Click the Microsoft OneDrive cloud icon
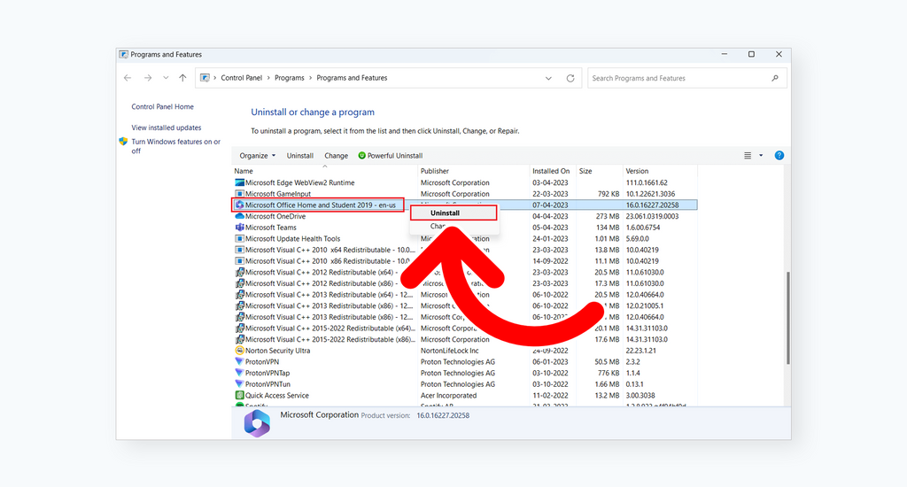The width and height of the screenshot is (907, 487). point(239,216)
